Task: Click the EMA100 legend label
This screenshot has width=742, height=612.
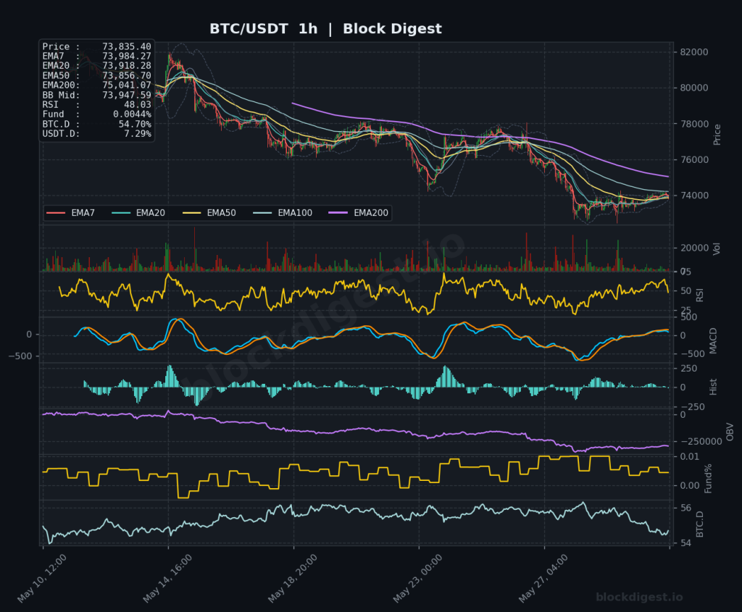Action: [296, 213]
